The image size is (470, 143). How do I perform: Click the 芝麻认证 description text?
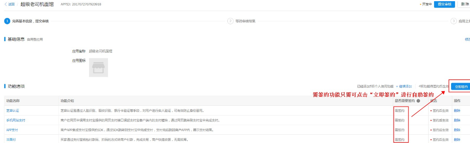[x=132, y=110]
